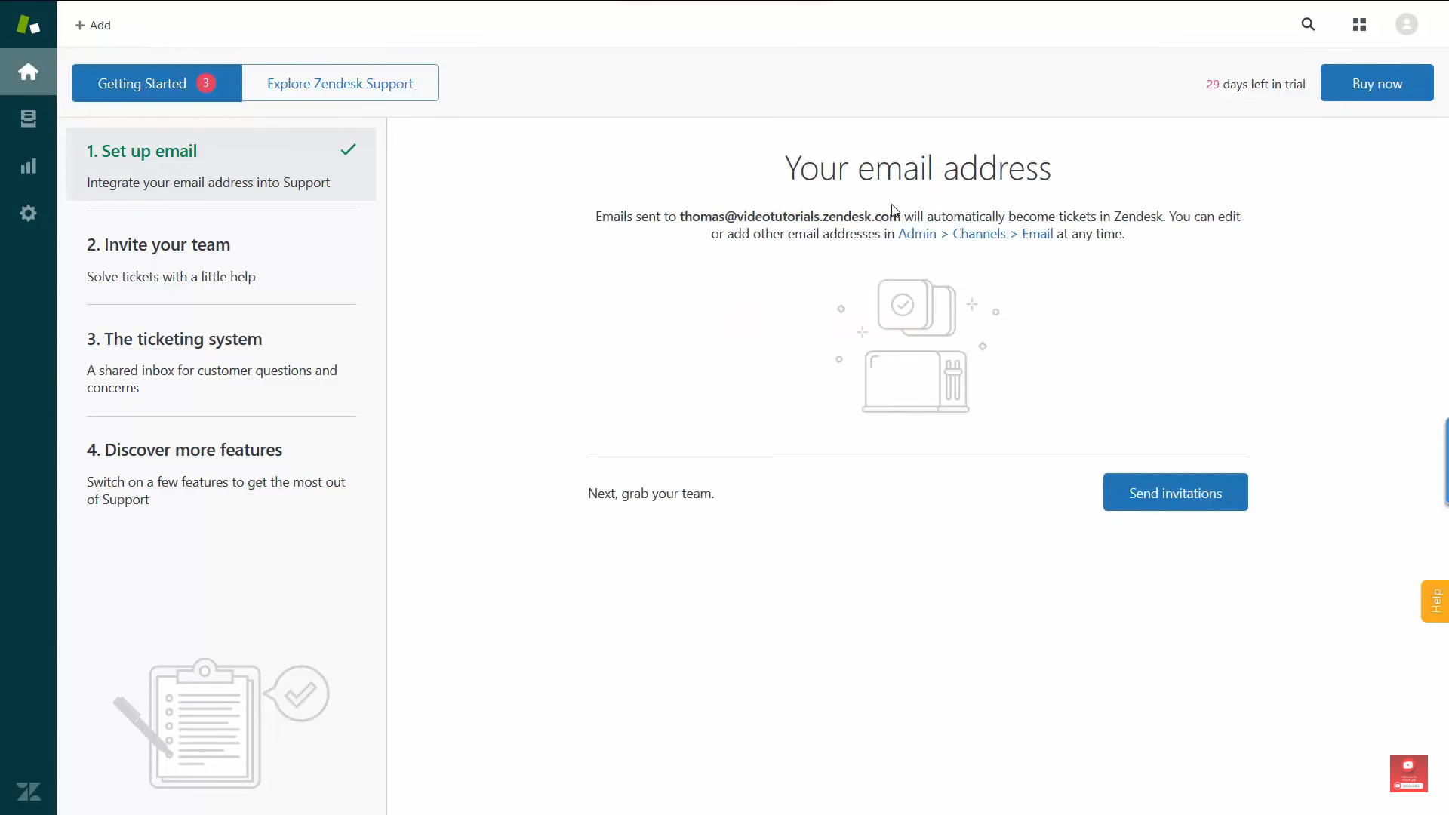Select step 1 Set up email
The width and height of the screenshot is (1449, 815).
221,165
